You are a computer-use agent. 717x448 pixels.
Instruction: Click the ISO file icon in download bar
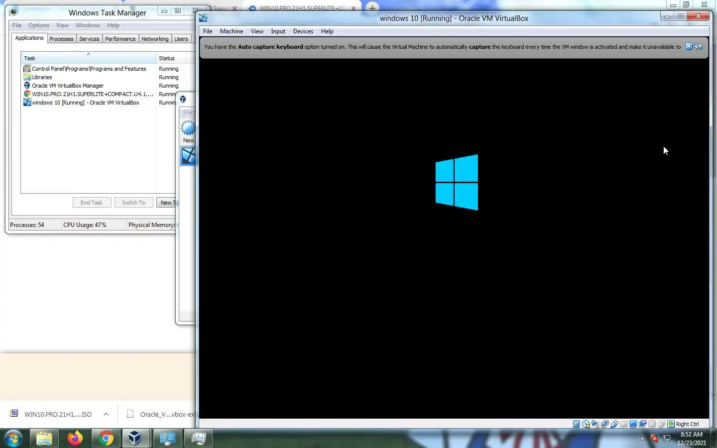click(x=14, y=413)
